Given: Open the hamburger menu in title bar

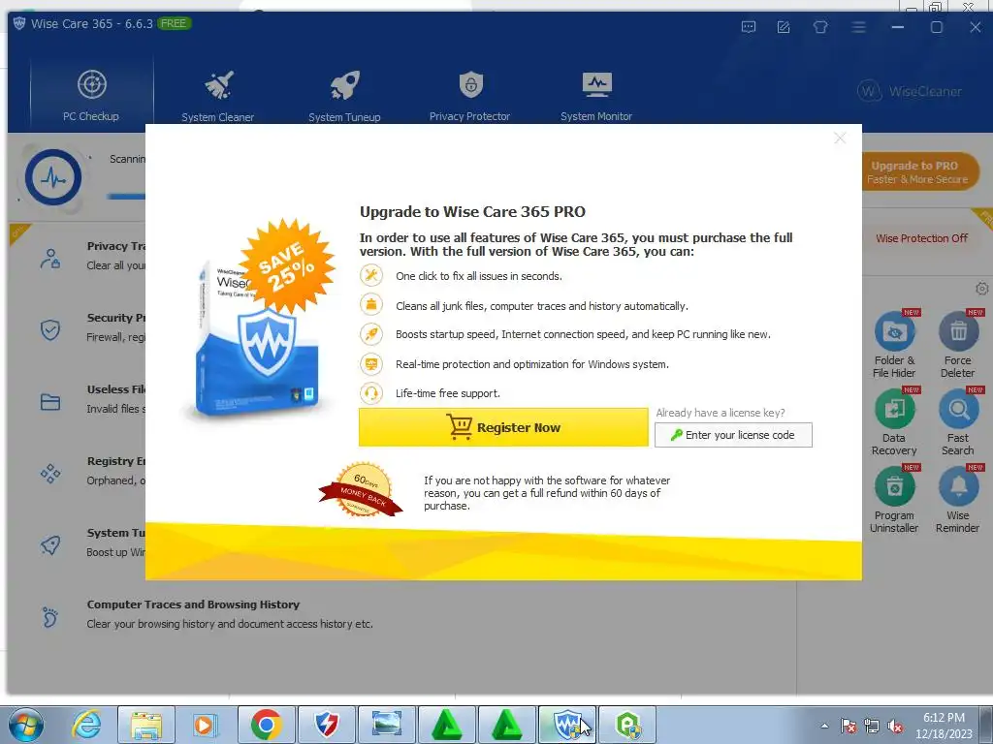Looking at the screenshot, I should click(x=859, y=27).
